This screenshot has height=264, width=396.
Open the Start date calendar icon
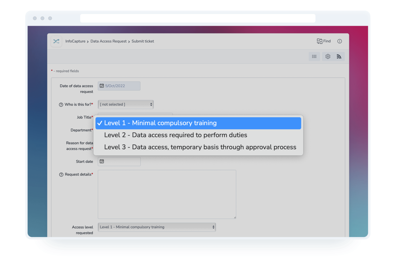point(102,161)
